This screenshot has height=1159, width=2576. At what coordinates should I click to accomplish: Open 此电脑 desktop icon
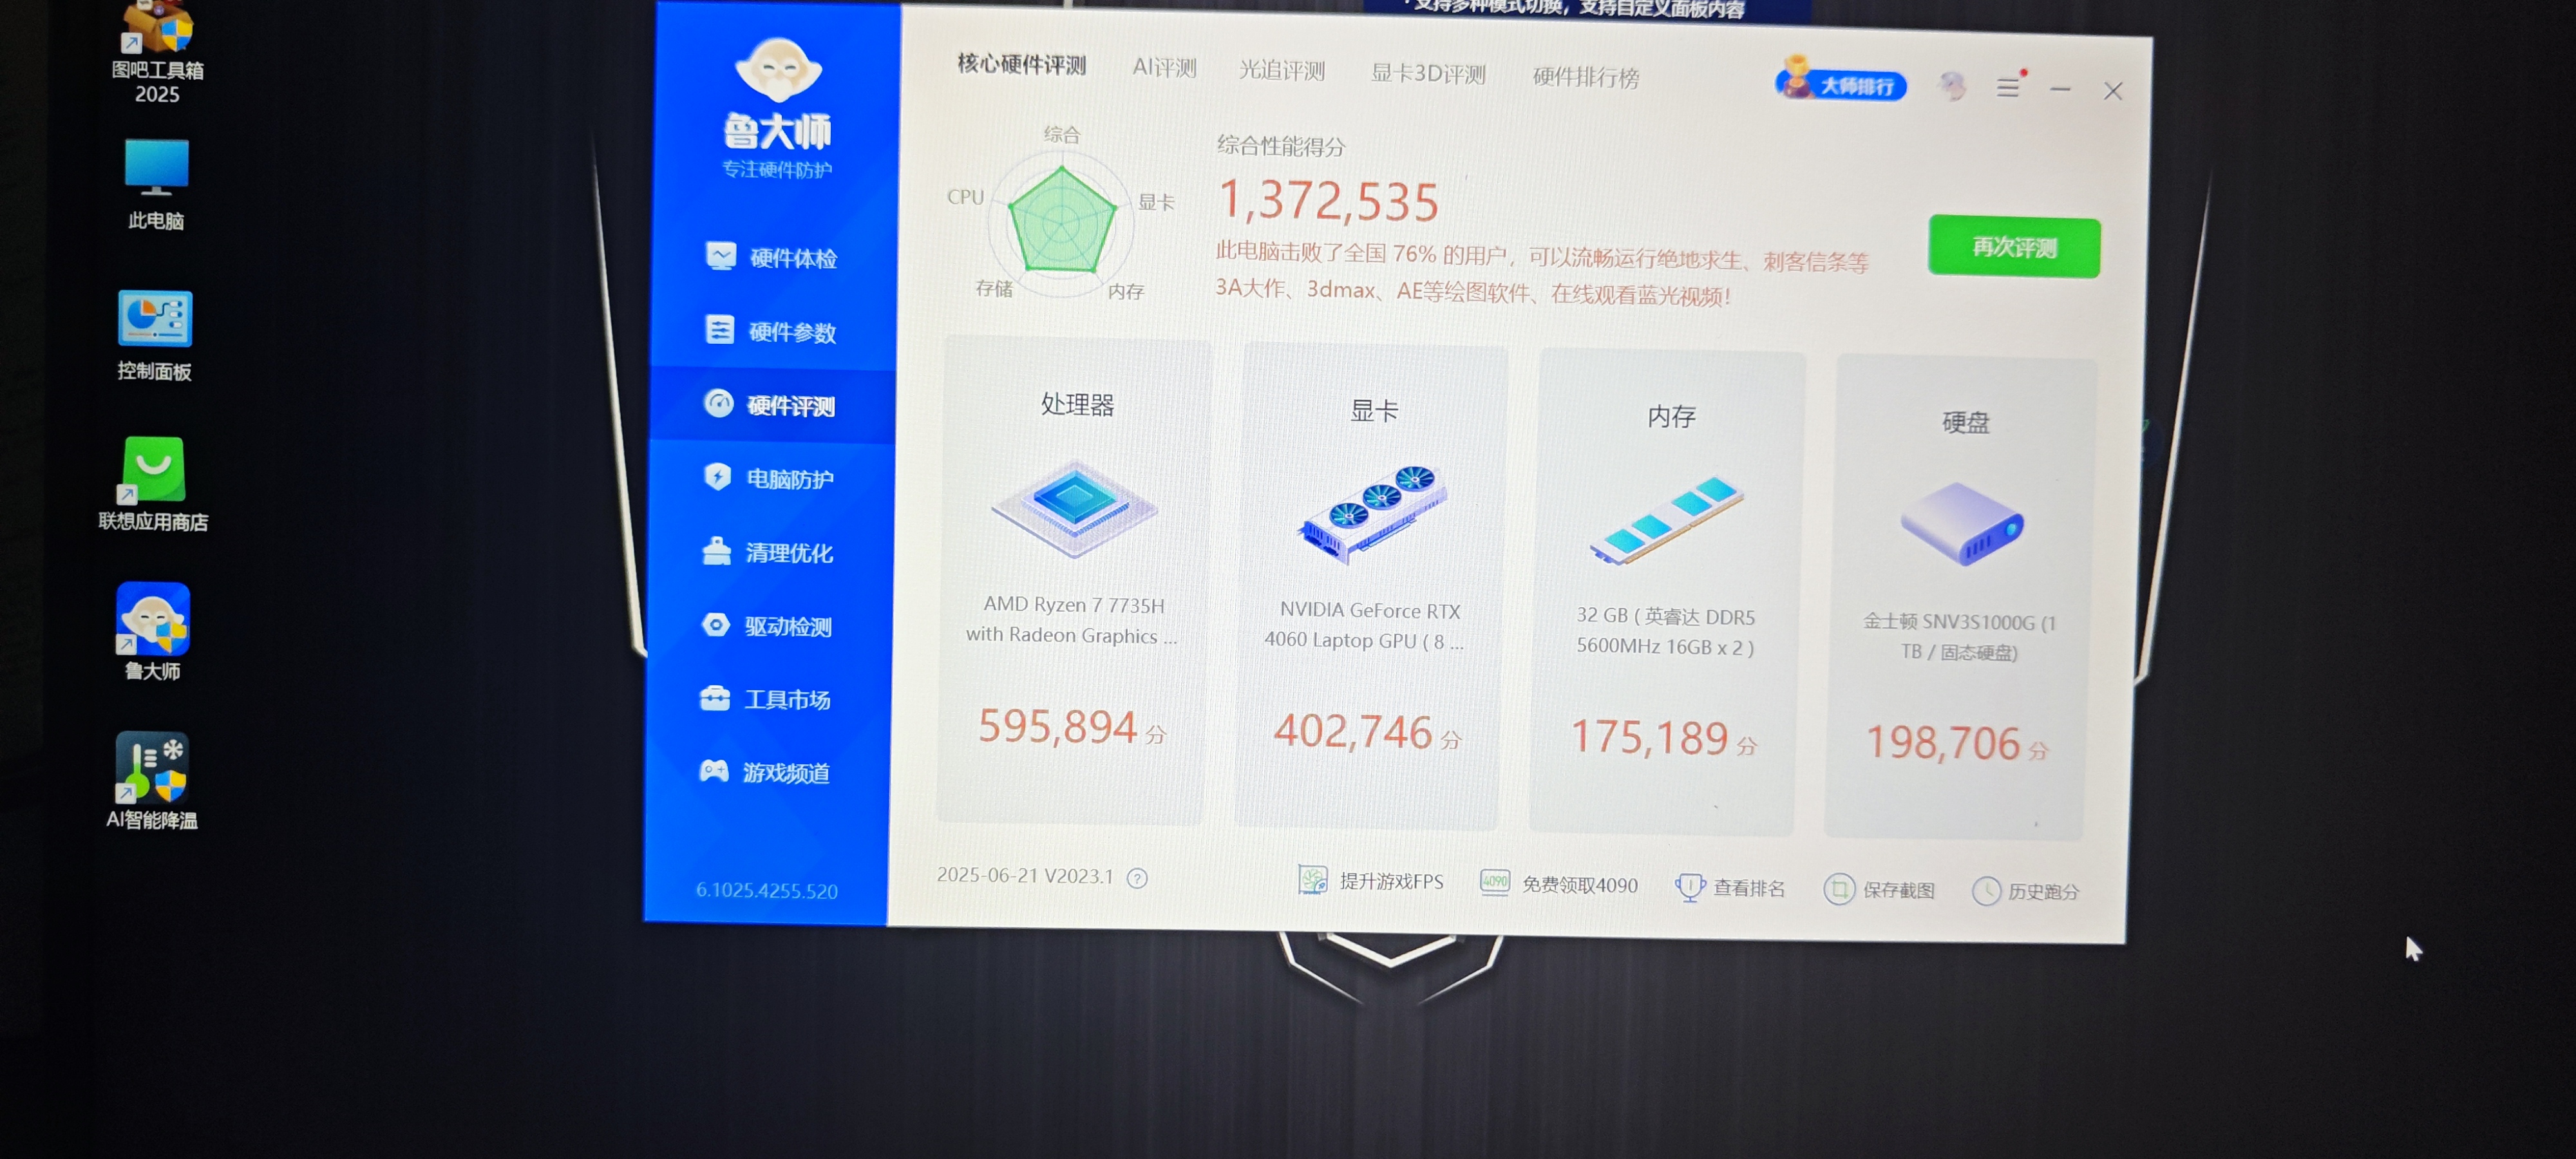pos(156,184)
